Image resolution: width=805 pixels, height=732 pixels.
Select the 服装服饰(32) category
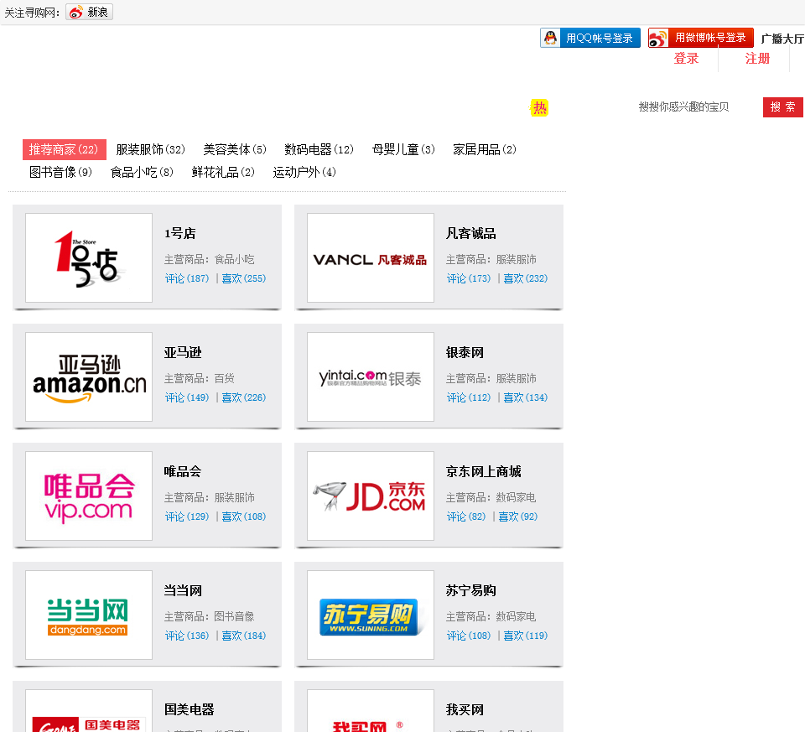[x=150, y=149]
